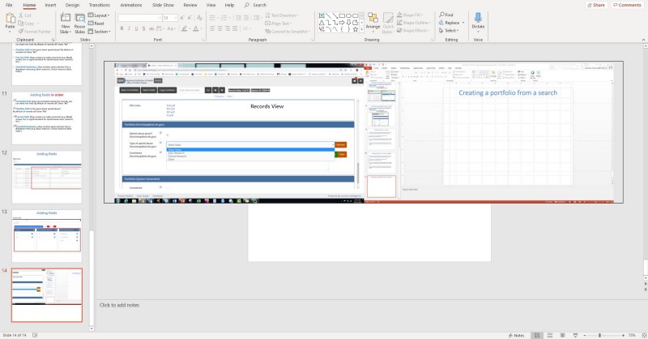
Task: Expand the Select dropdown in Editing
Action: pyautogui.click(x=451, y=31)
